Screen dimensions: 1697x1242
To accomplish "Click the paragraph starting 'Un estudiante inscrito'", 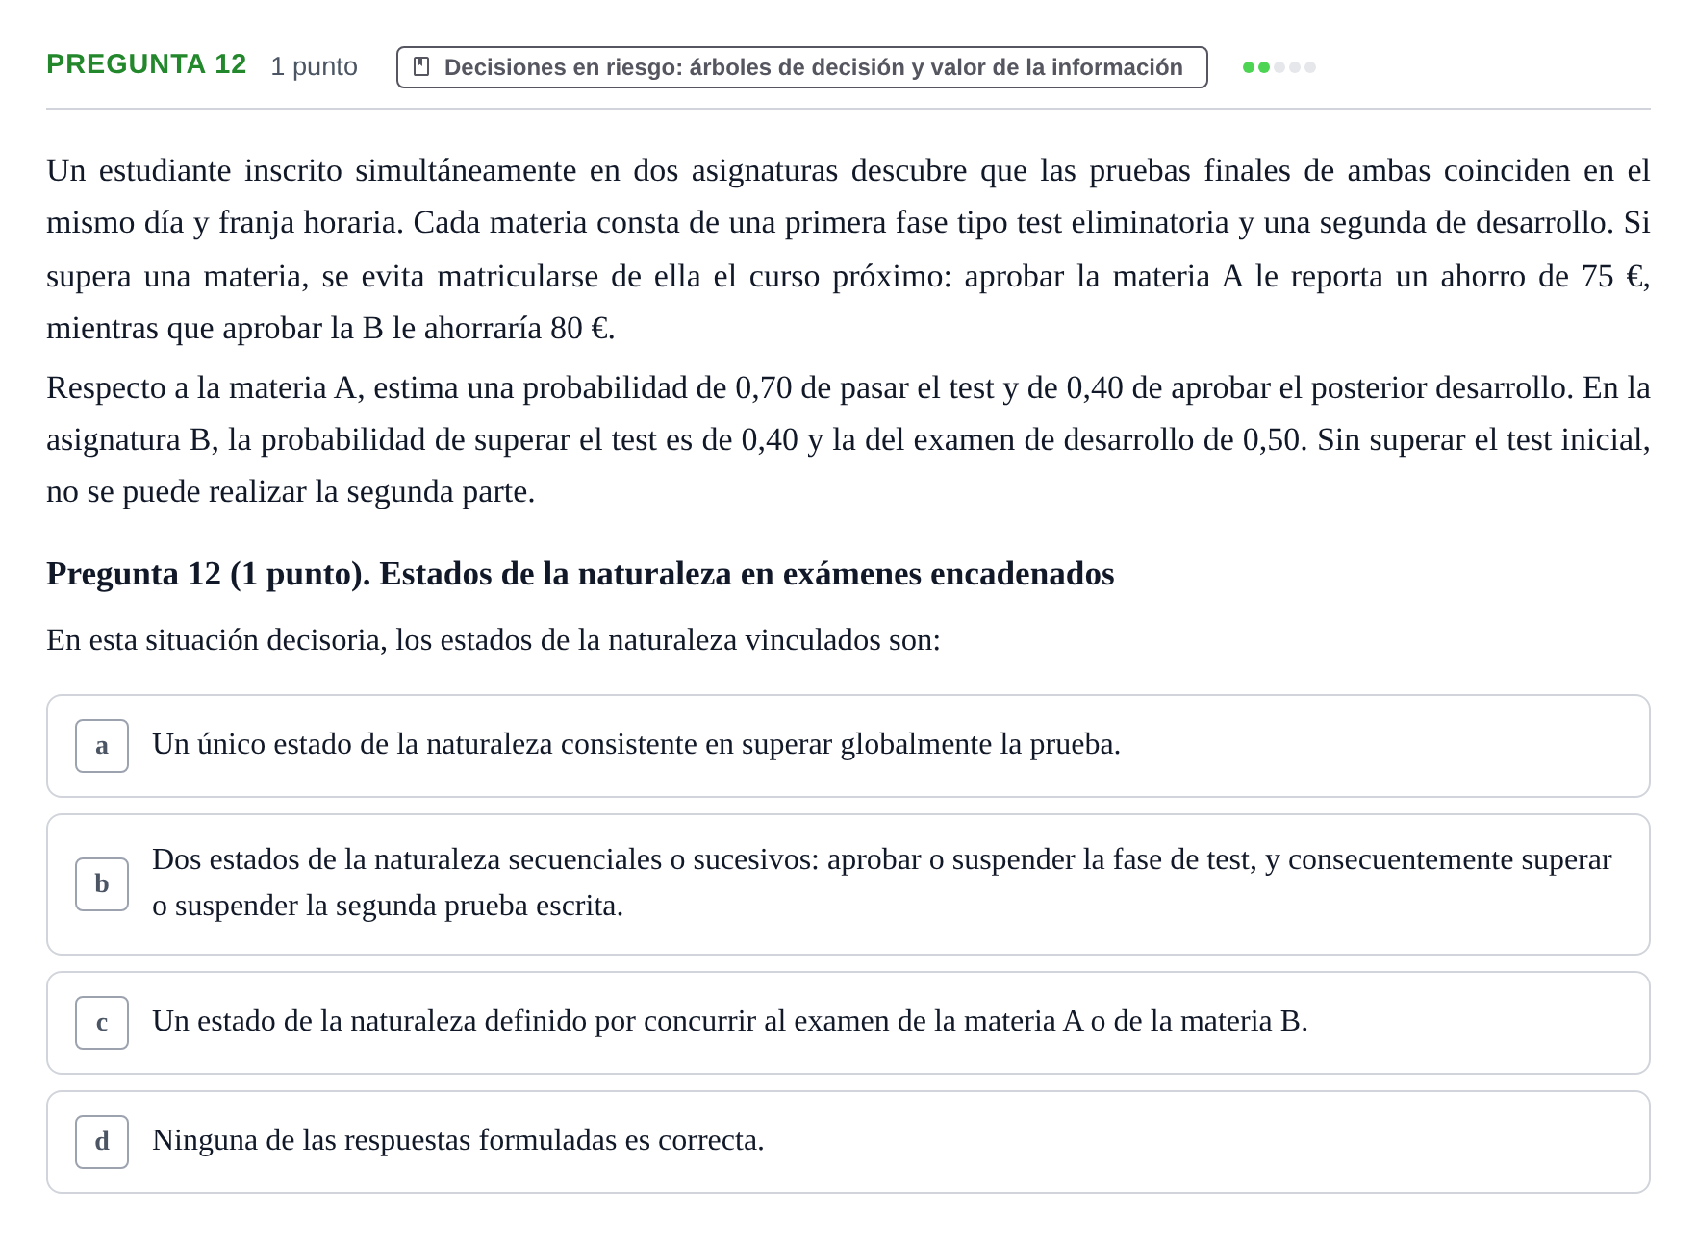I will (848, 250).
